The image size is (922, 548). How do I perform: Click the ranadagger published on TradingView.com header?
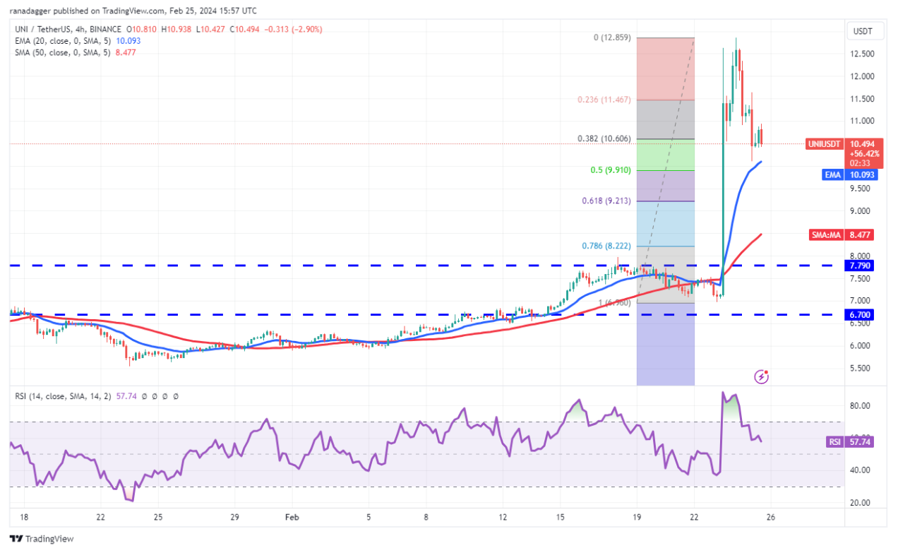pyautogui.click(x=133, y=11)
